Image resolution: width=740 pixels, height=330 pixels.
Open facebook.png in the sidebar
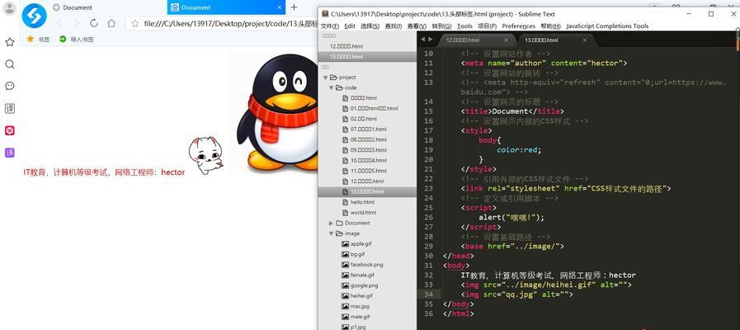[367, 264]
